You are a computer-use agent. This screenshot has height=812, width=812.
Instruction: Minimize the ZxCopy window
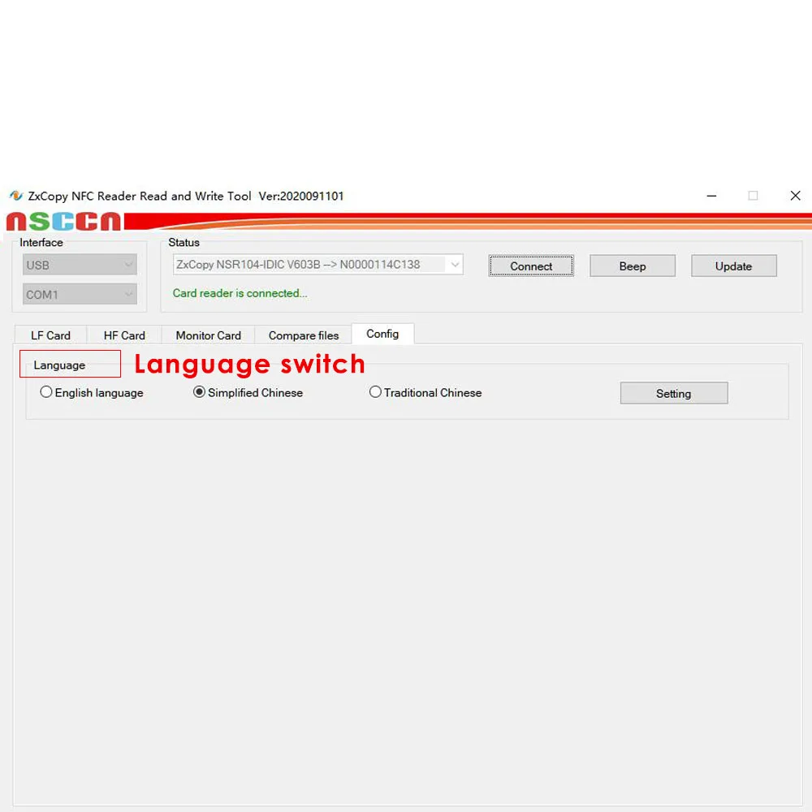coord(711,196)
